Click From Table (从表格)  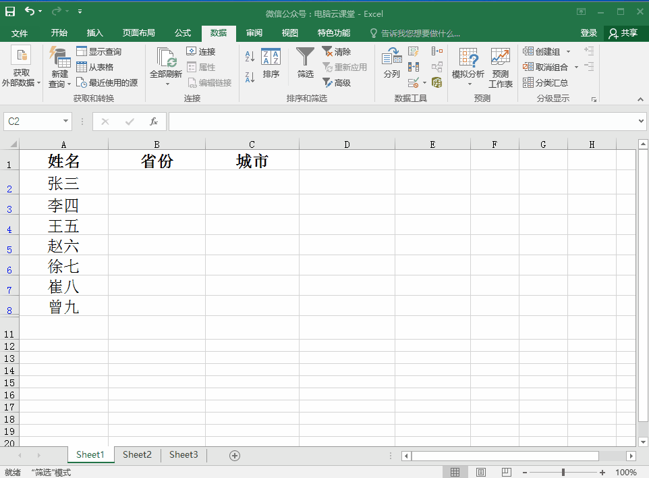94,67
